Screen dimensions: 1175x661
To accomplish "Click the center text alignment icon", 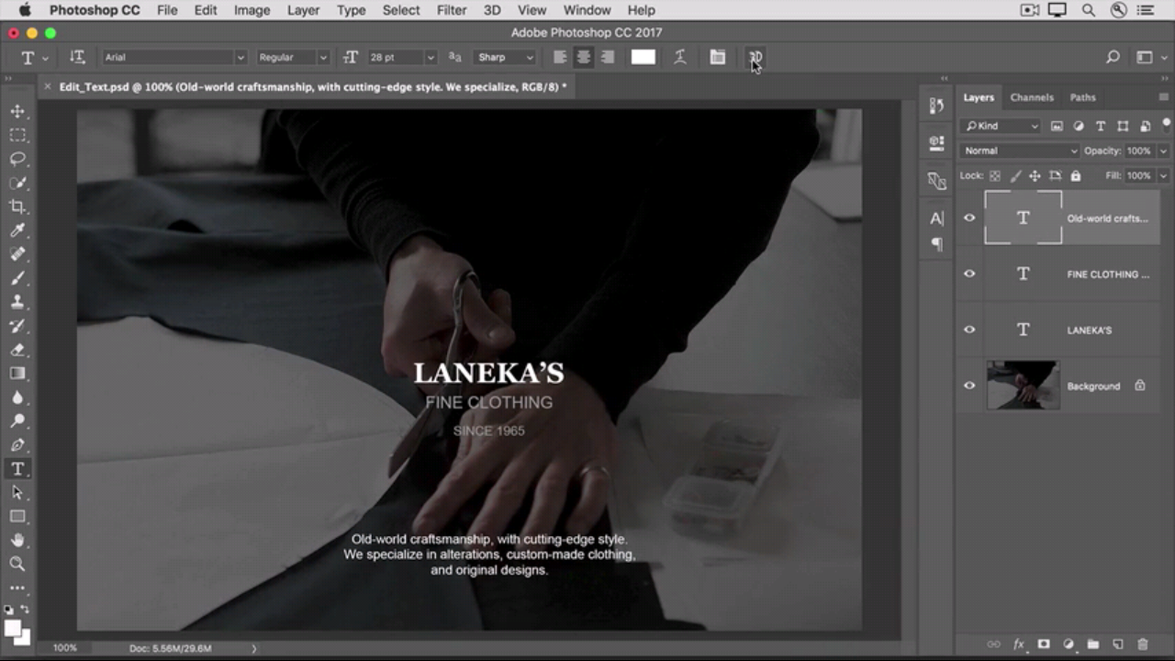I will [583, 57].
